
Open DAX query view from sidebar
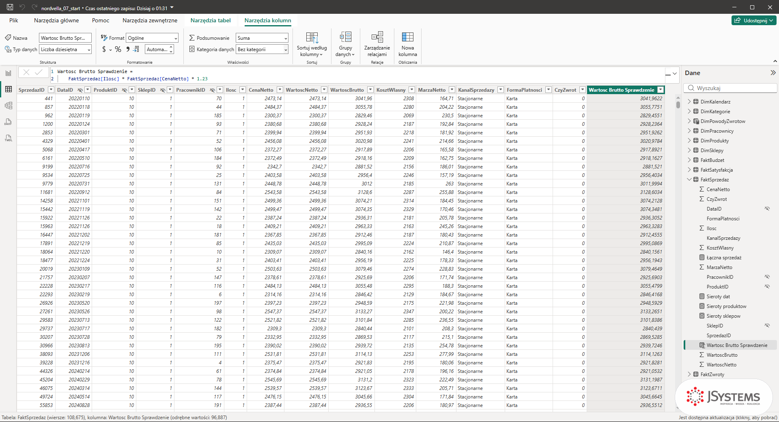coord(8,122)
